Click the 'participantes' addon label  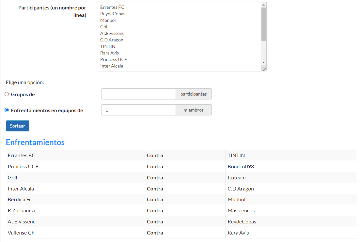pos(194,94)
